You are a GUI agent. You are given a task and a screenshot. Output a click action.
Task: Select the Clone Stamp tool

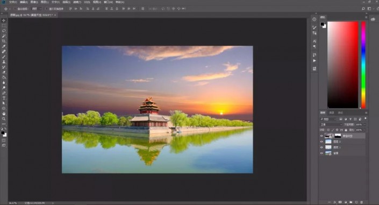click(4, 62)
